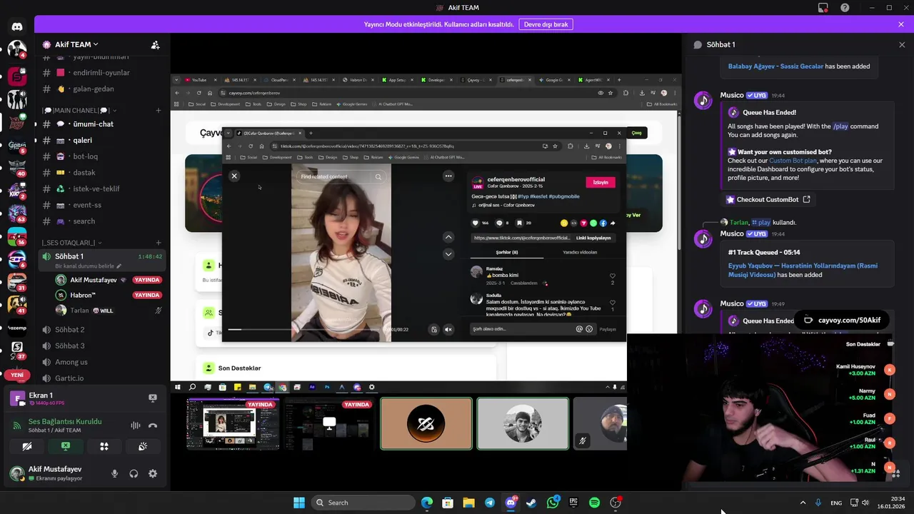The width and height of the screenshot is (914, 514).
Task: Toggle system tray microphone icon
Action: 818,503
